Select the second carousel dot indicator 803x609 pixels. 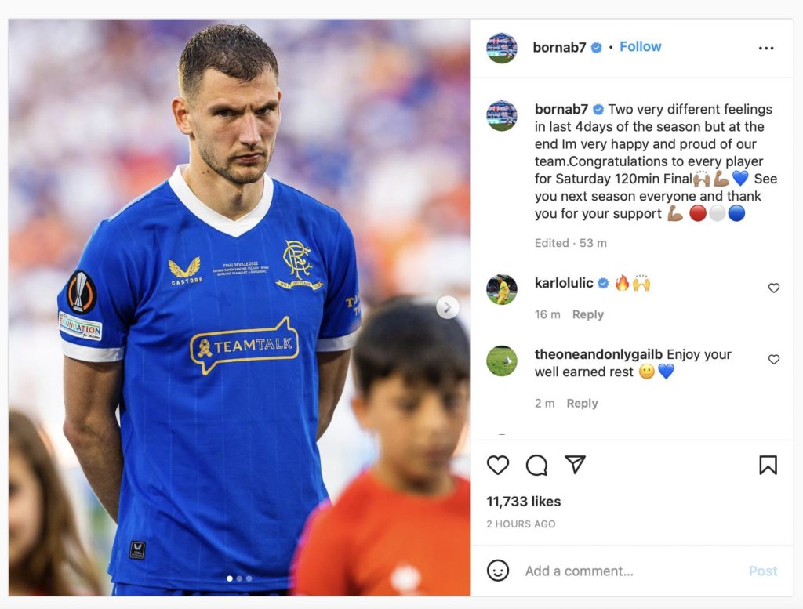point(239,578)
